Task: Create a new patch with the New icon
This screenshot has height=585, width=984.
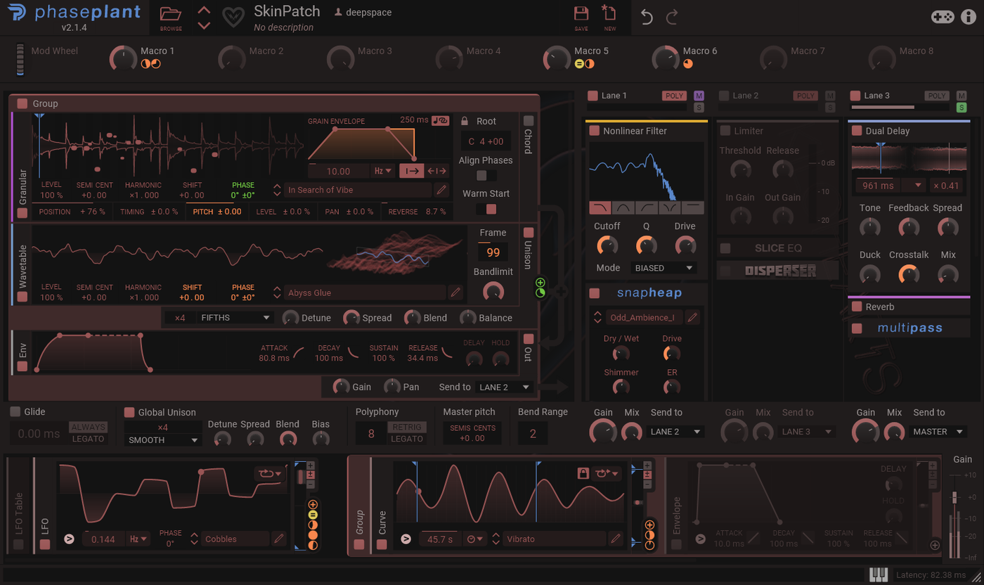Action: pyautogui.click(x=609, y=17)
